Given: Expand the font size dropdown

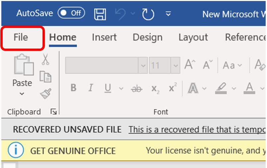Looking at the screenshot, I should (175, 65).
